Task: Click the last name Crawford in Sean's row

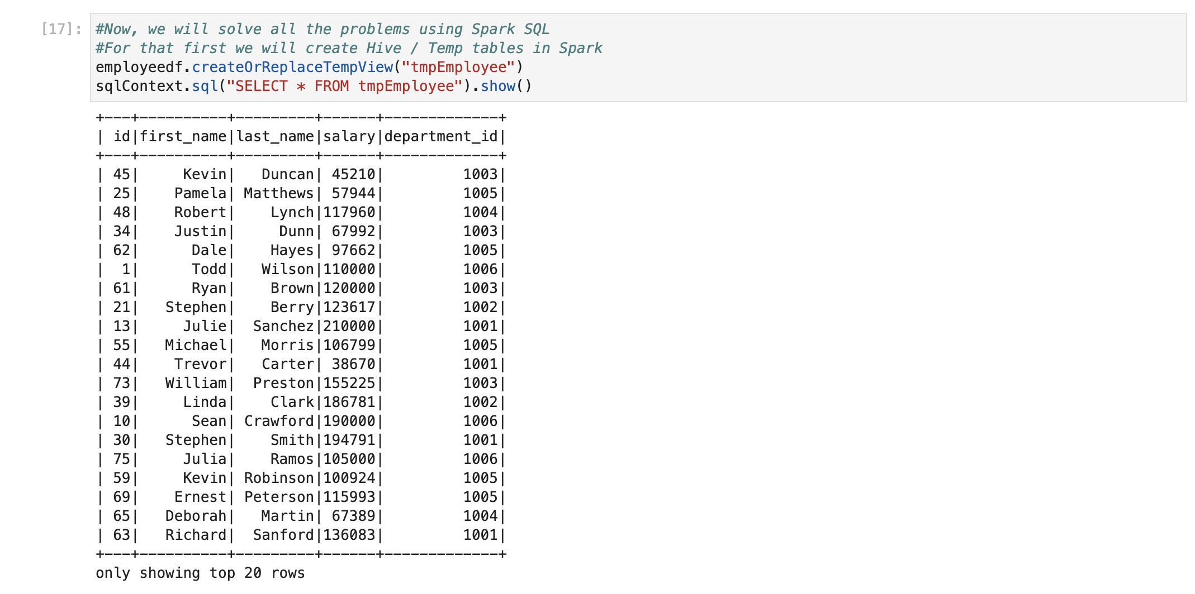Action: pos(279,421)
